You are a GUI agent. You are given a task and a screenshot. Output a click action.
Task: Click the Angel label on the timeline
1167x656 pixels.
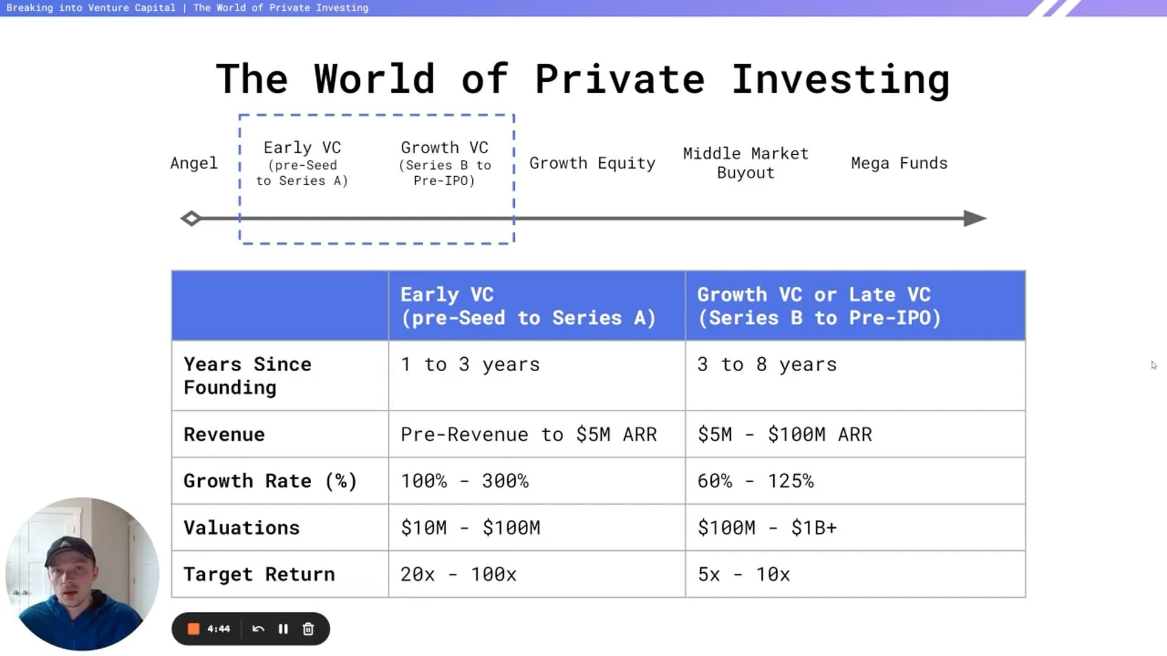click(194, 163)
